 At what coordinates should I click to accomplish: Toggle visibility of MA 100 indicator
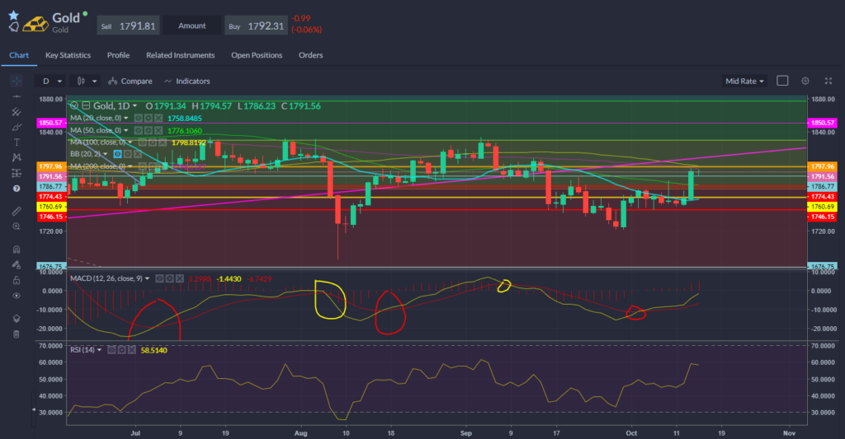142,142
